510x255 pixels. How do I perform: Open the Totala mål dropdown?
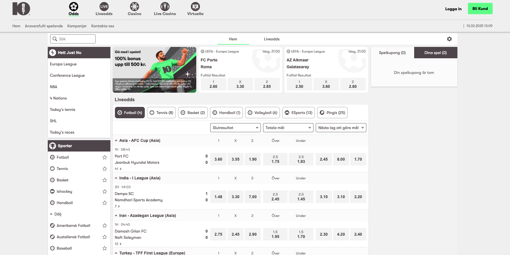coord(288,128)
